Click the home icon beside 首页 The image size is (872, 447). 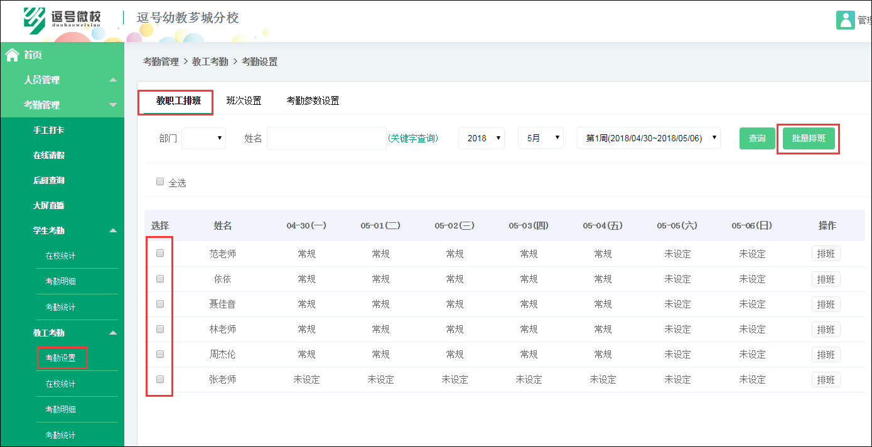[11, 55]
